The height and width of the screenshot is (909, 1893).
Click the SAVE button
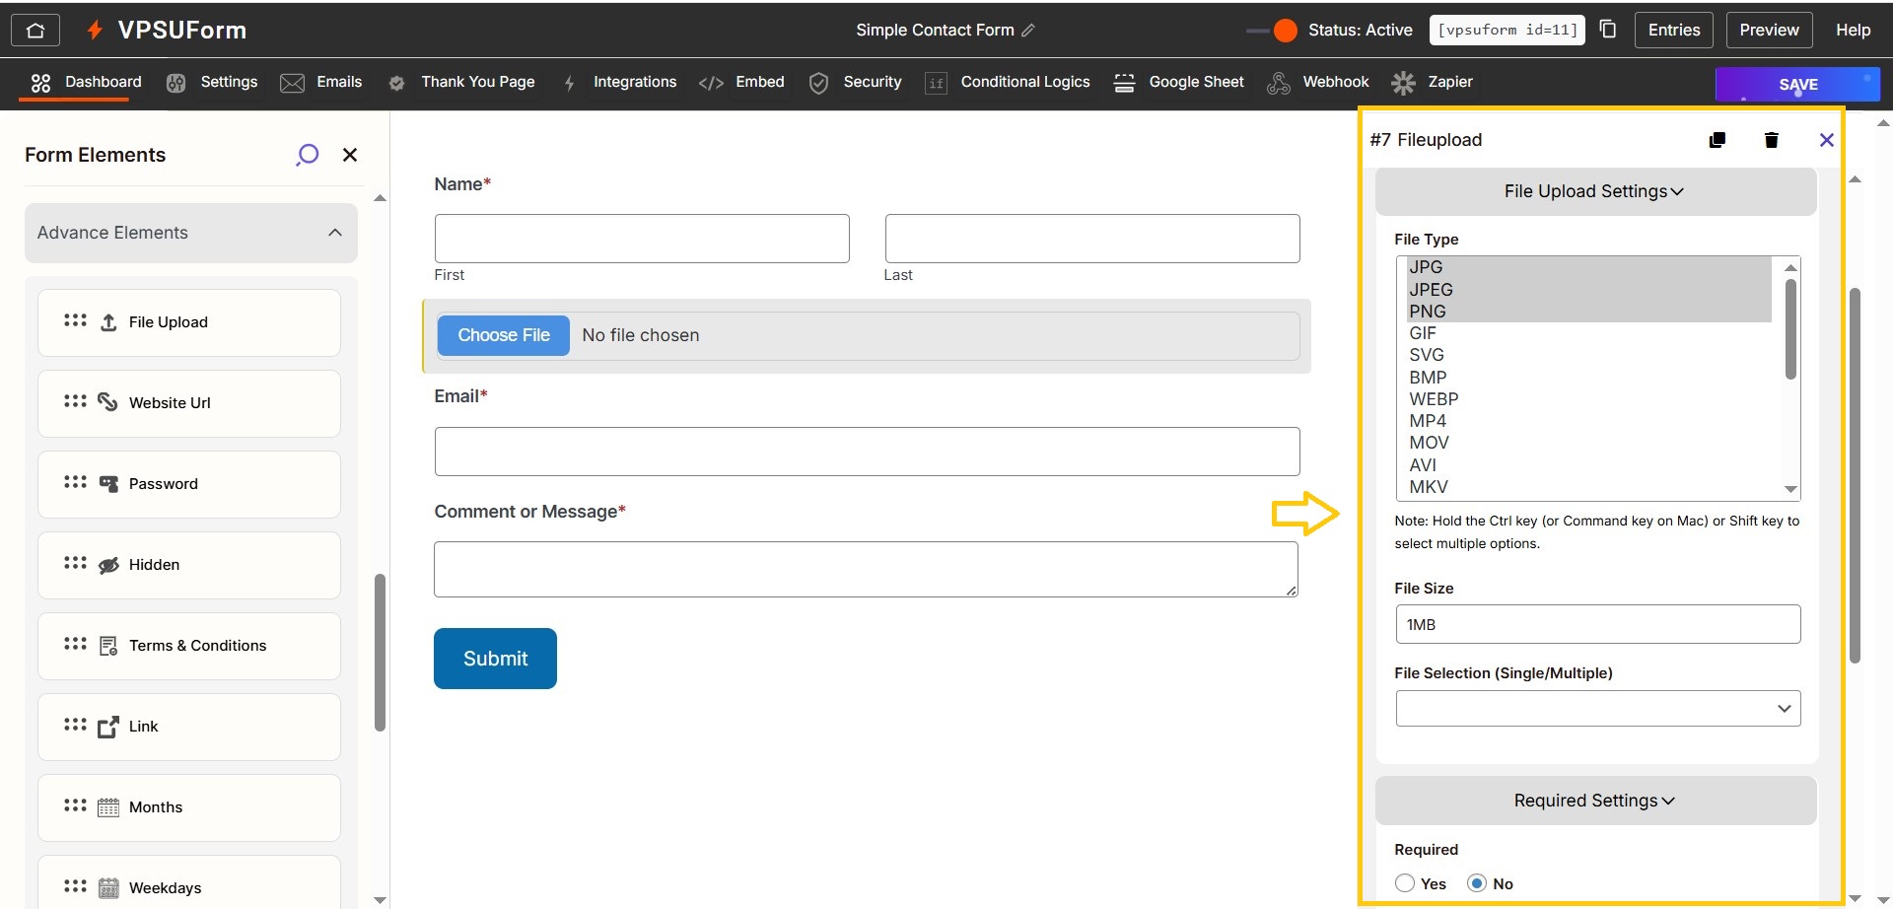tap(1797, 84)
